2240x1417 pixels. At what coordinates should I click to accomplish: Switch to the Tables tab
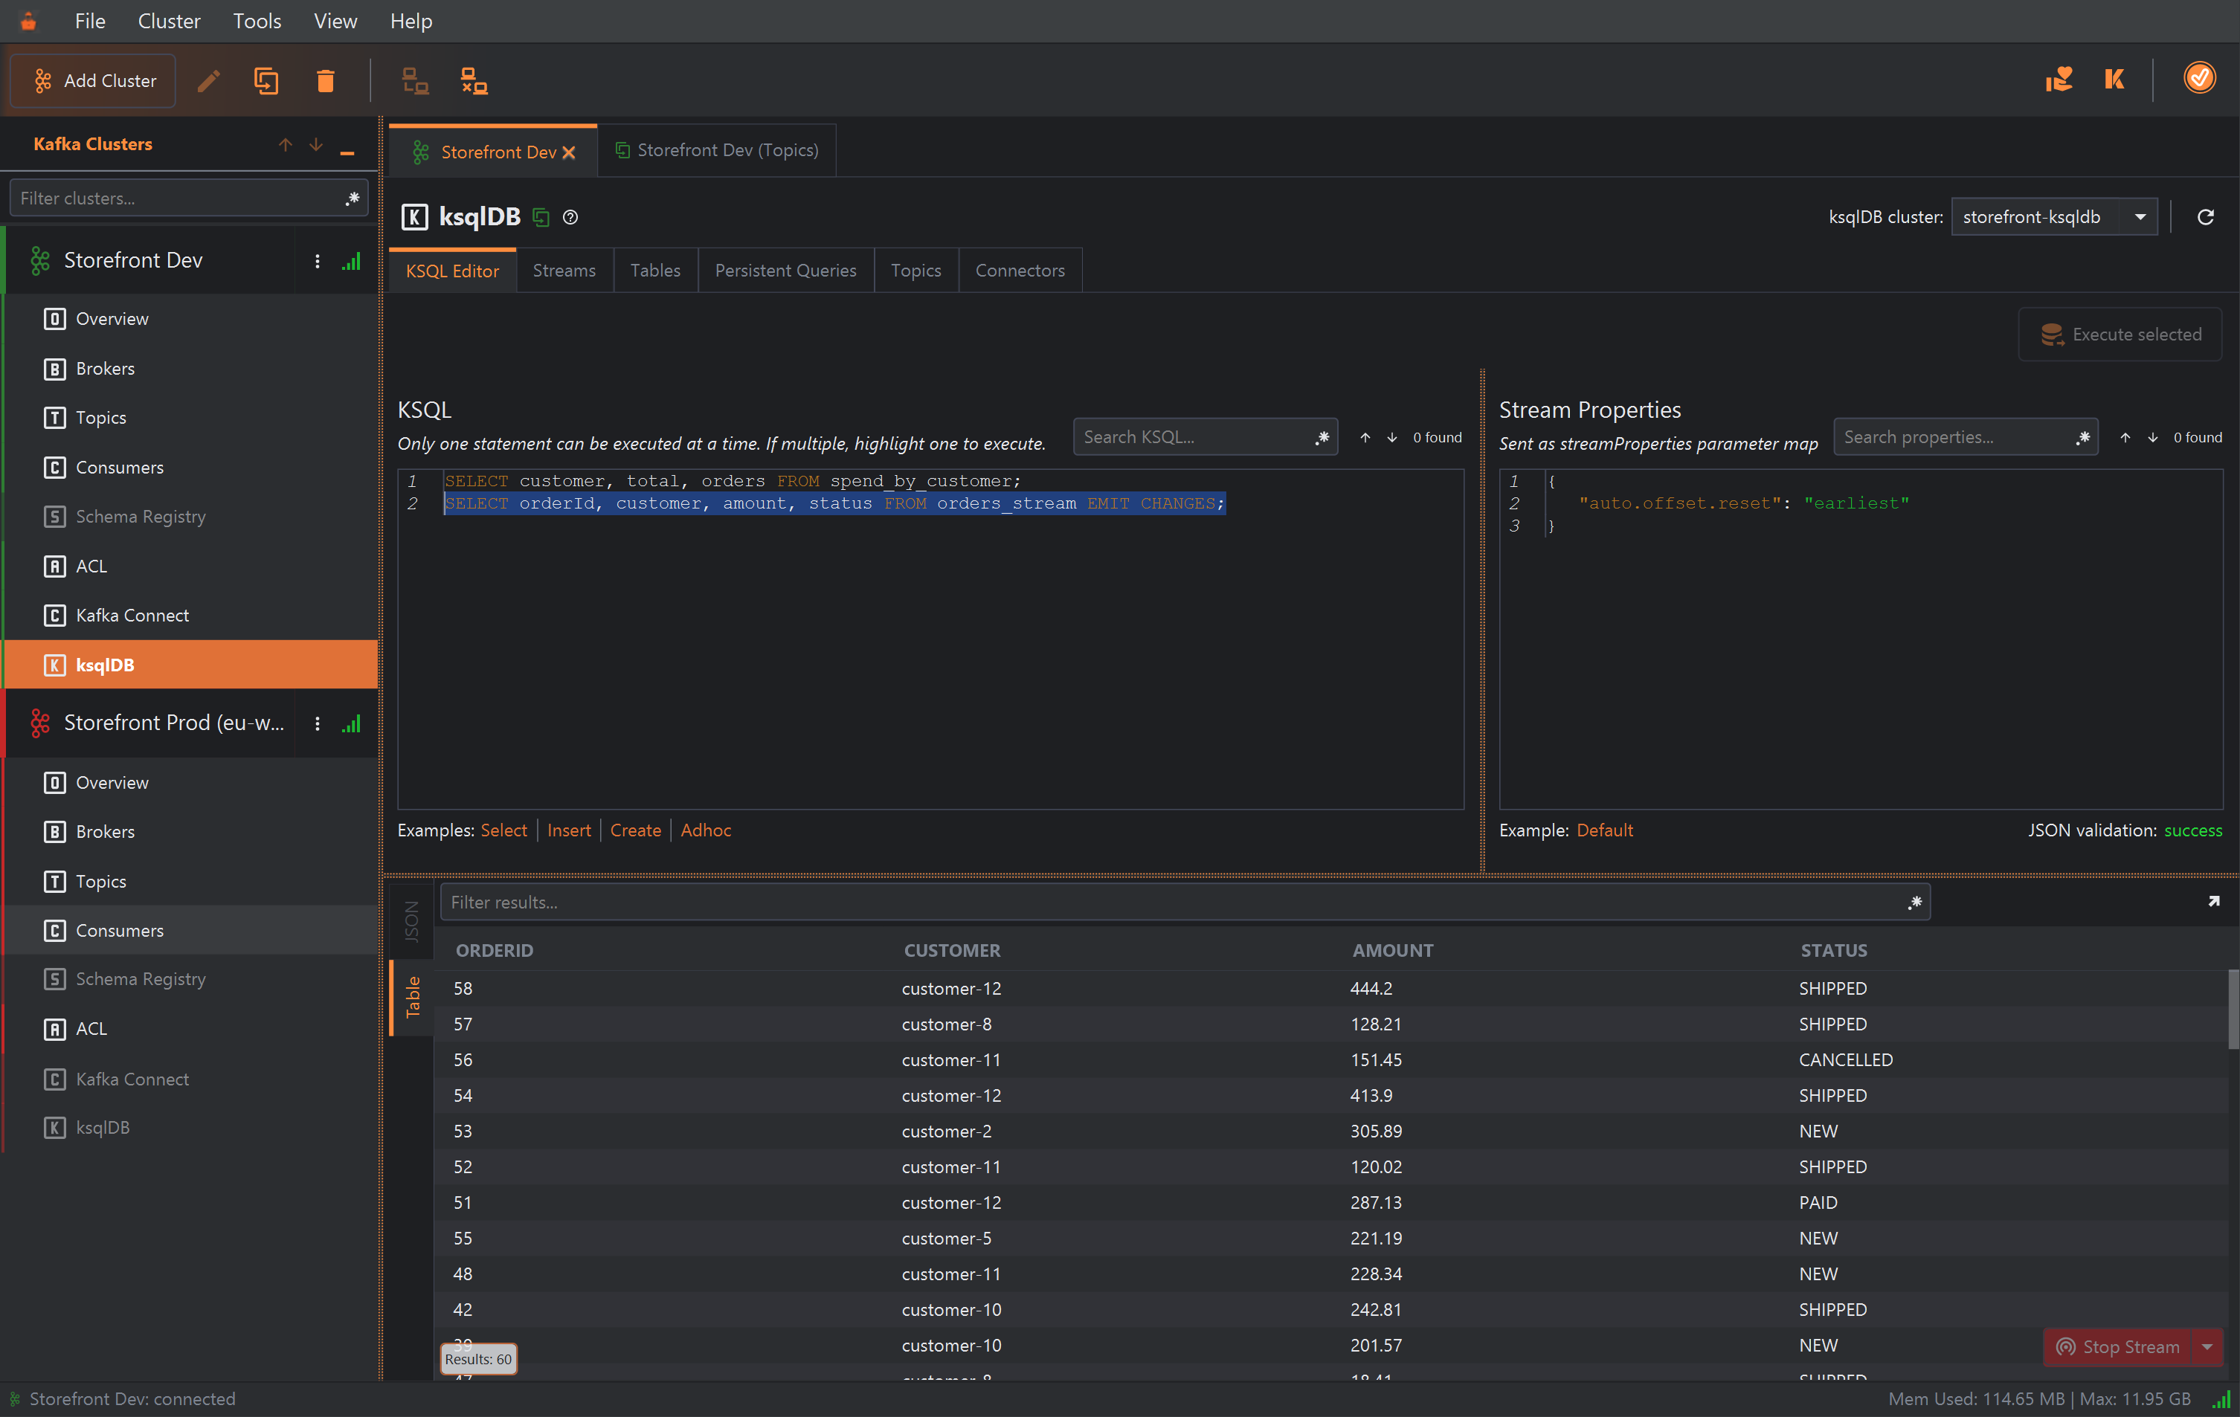coord(655,271)
